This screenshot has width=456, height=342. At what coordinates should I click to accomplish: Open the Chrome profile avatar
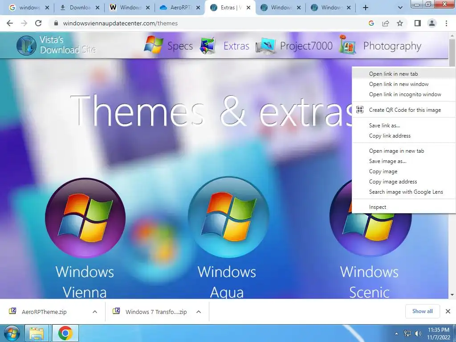coord(432,23)
